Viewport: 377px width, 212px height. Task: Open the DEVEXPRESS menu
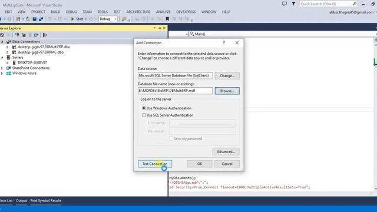tap(186, 12)
